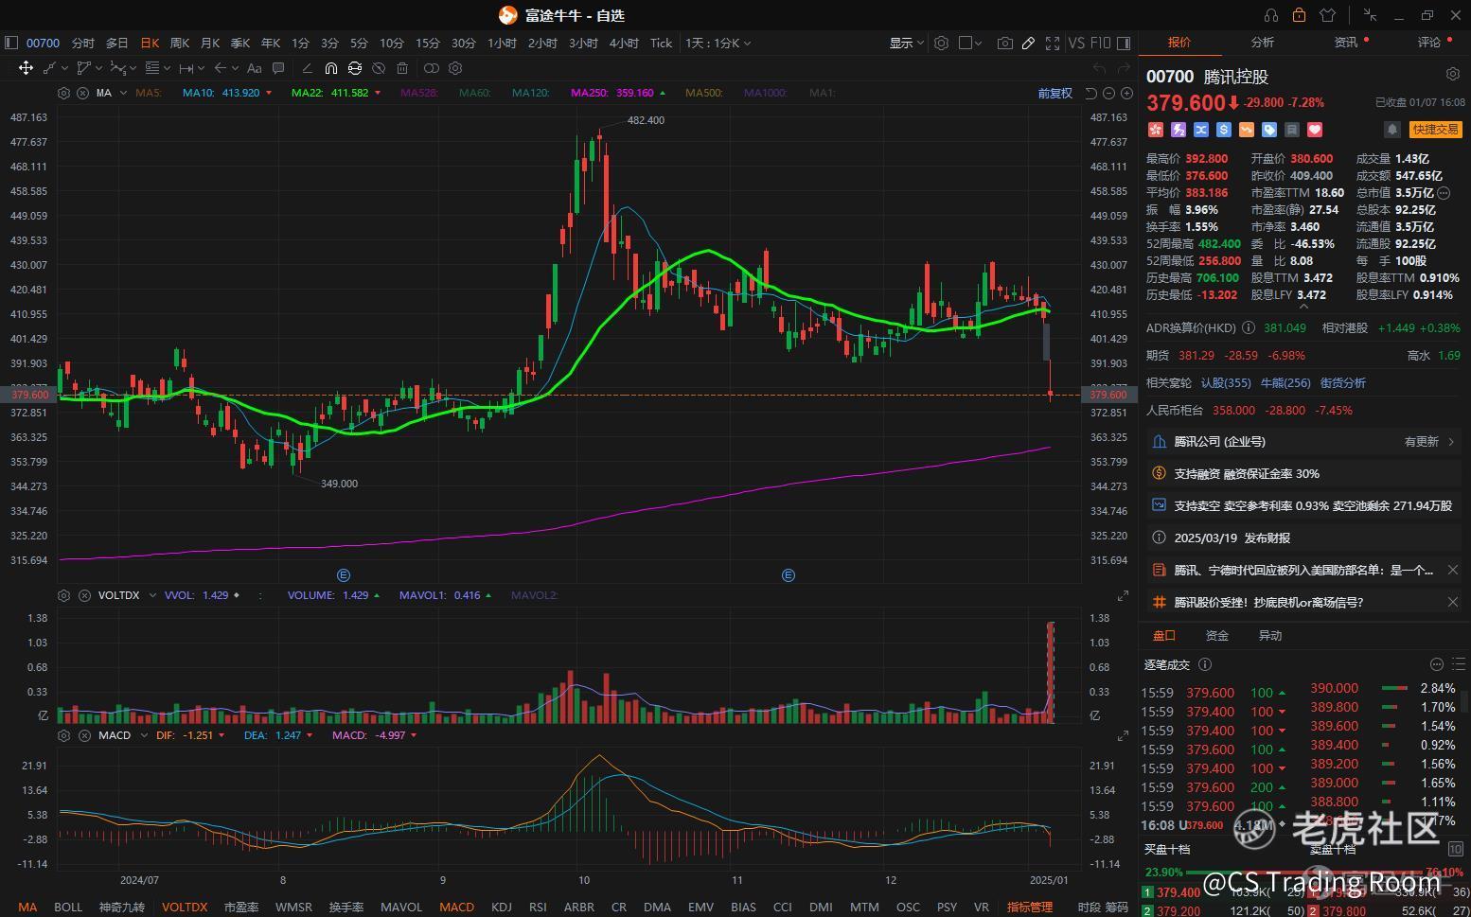
Task: Open MA indicator settings gear
Action: 63,93
